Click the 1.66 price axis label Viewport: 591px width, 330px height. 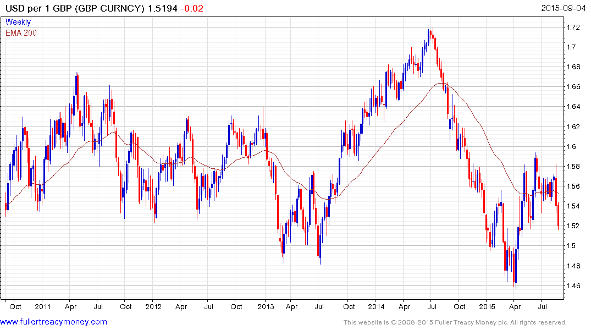pos(573,87)
